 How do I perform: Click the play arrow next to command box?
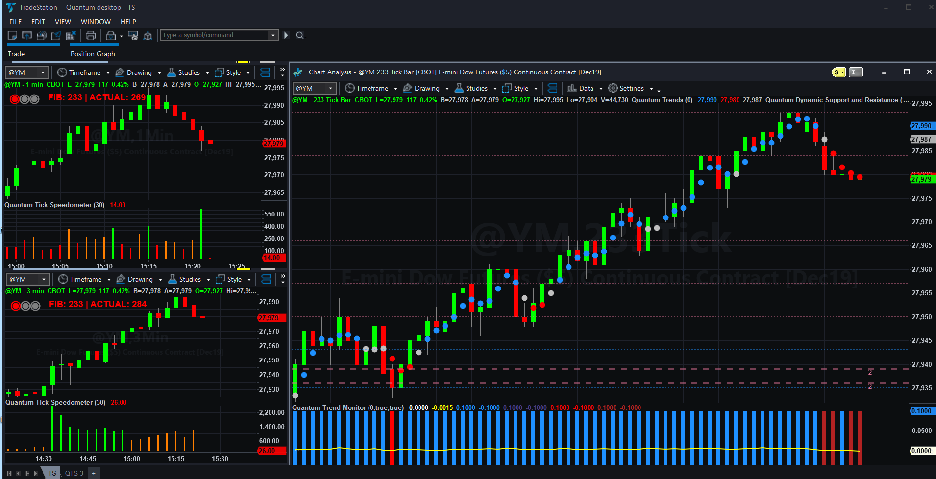click(x=286, y=35)
